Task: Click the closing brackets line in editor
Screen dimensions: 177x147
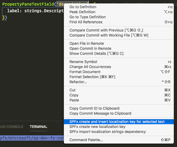Action: 5,18
